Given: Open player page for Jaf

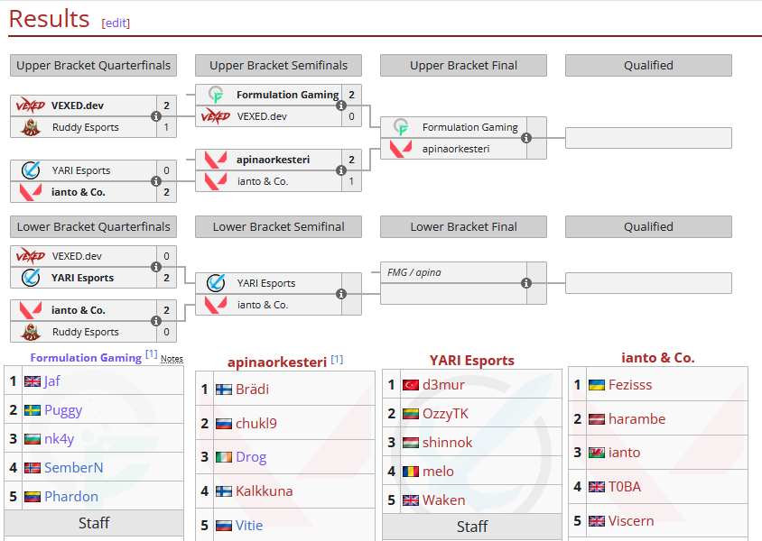Looking at the screenshot, I should (x=52, y=381).
